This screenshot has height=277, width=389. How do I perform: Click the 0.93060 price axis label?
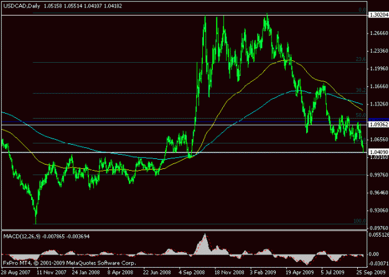click(x=379, y=211)
